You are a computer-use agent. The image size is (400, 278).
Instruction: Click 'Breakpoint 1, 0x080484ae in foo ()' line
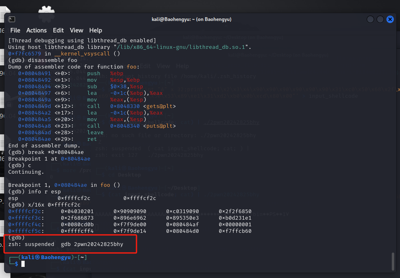[64, 185]
